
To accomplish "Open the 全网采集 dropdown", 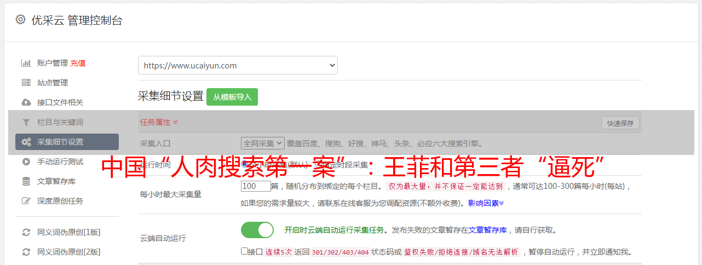I will [263, 143].
